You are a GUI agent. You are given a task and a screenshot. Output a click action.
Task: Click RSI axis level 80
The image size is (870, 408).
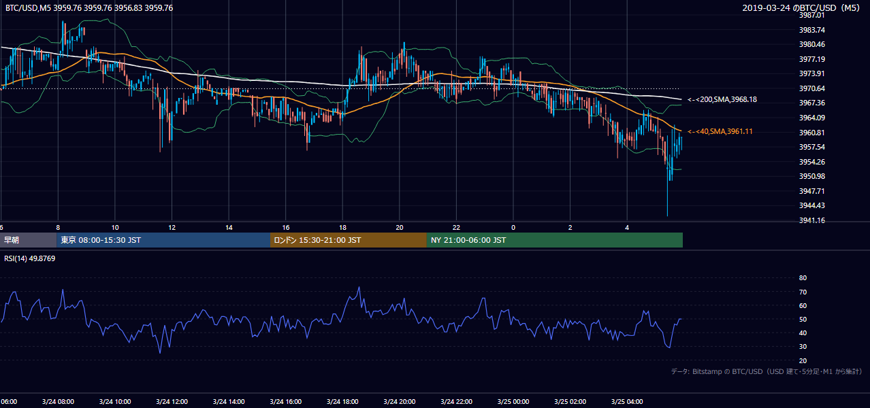(803, 278)
